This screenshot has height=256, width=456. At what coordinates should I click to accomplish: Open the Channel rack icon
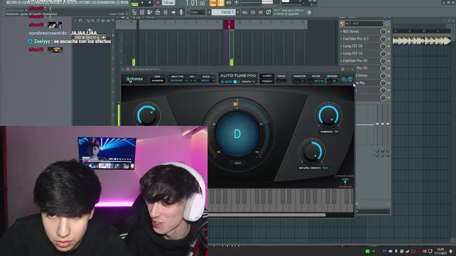click(x=157, y=12)
